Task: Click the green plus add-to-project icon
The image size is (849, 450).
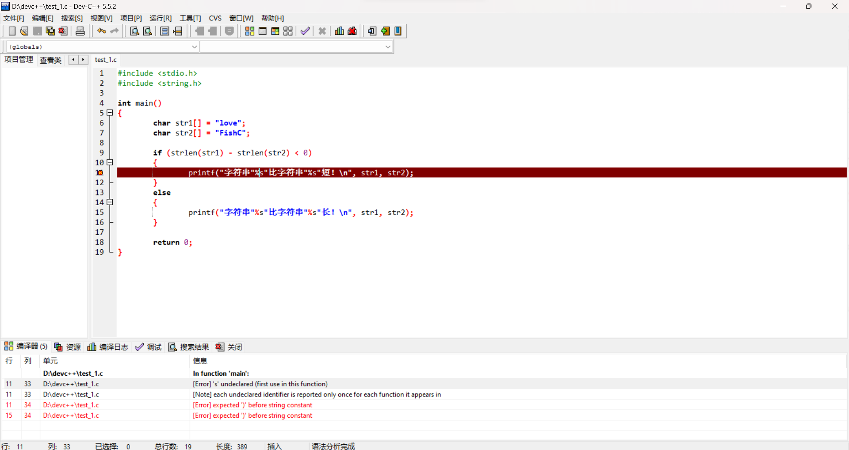Action: [x=385, y=31]
